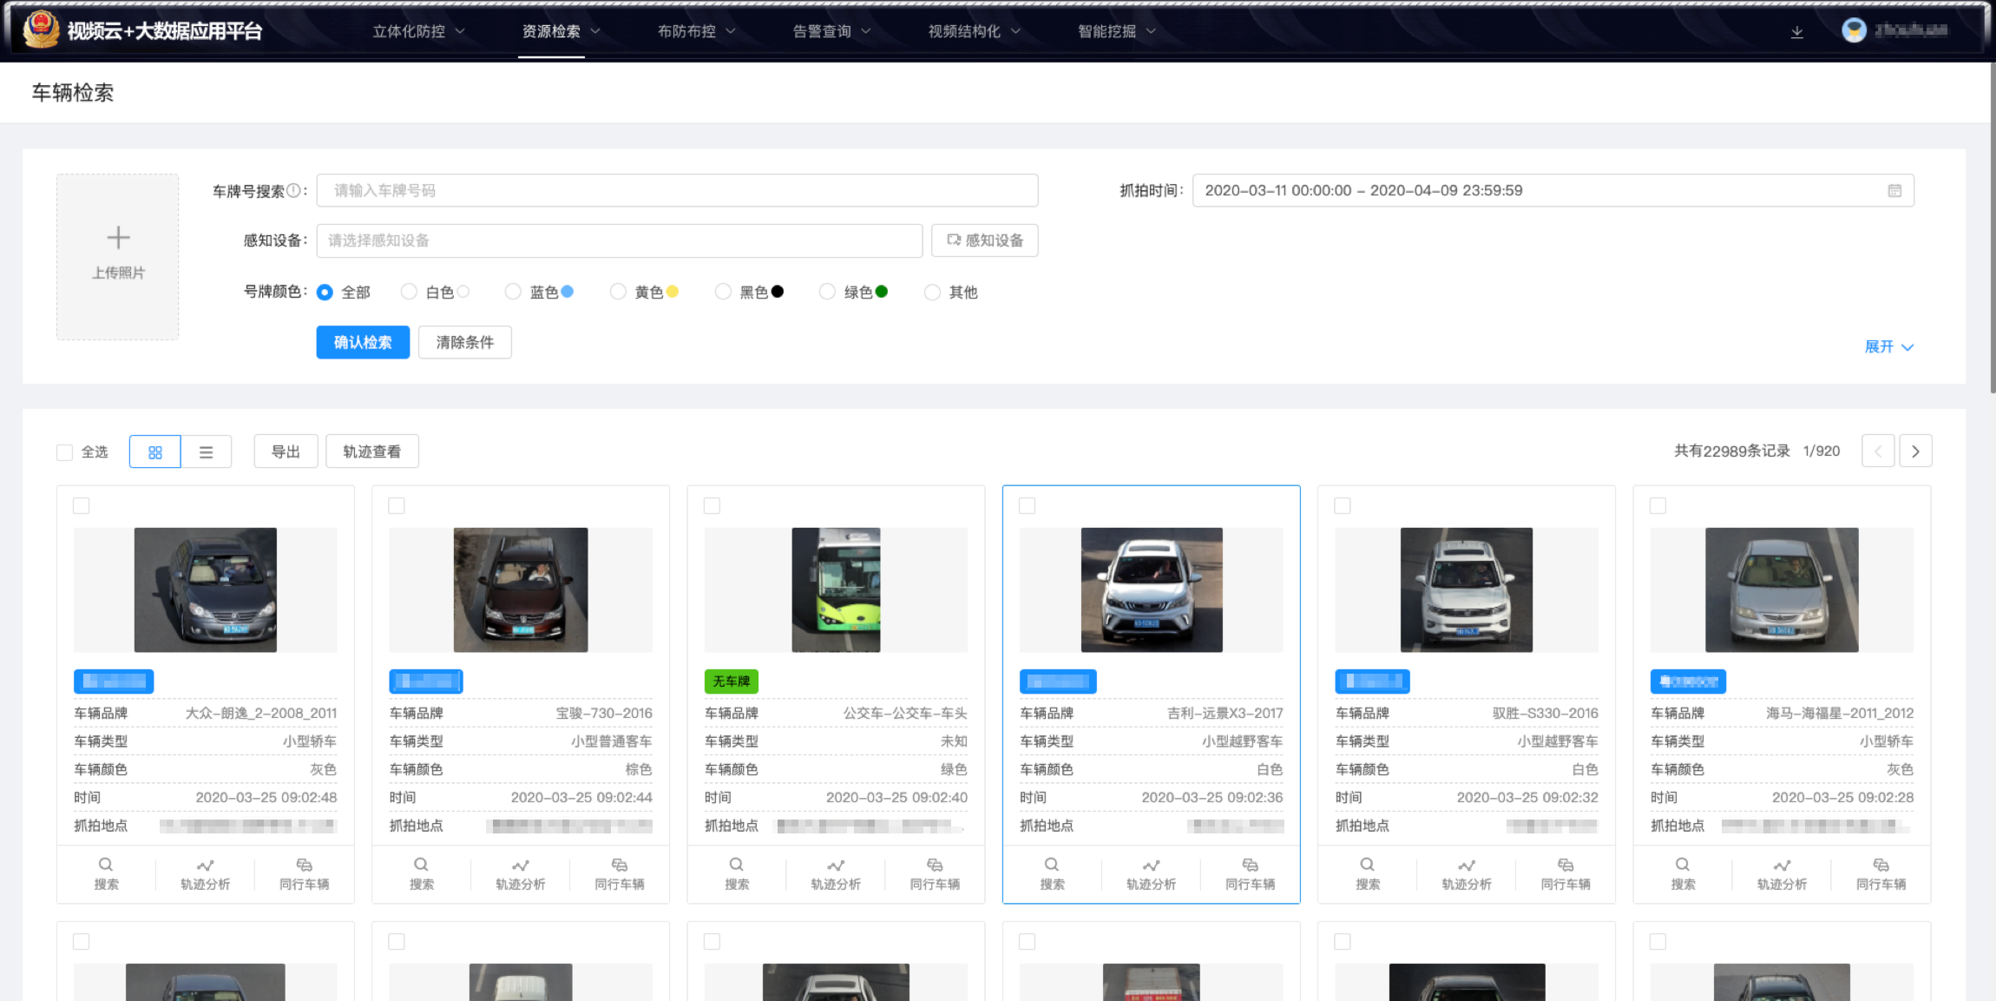
Task: Select 其他 plate color radio
Action: point(932,293)
